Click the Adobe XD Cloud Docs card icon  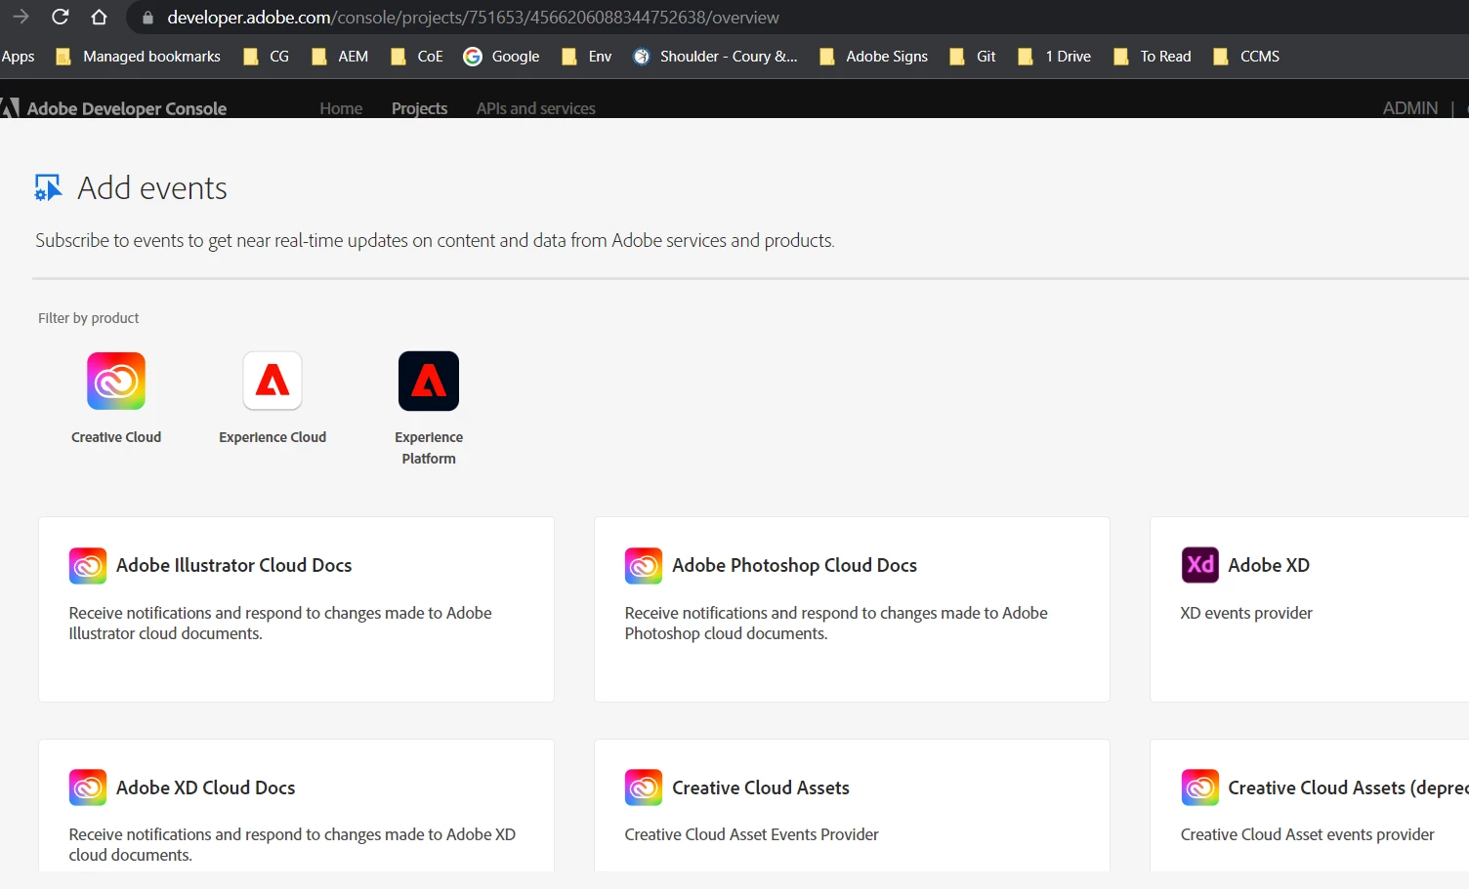click(88, 788)
